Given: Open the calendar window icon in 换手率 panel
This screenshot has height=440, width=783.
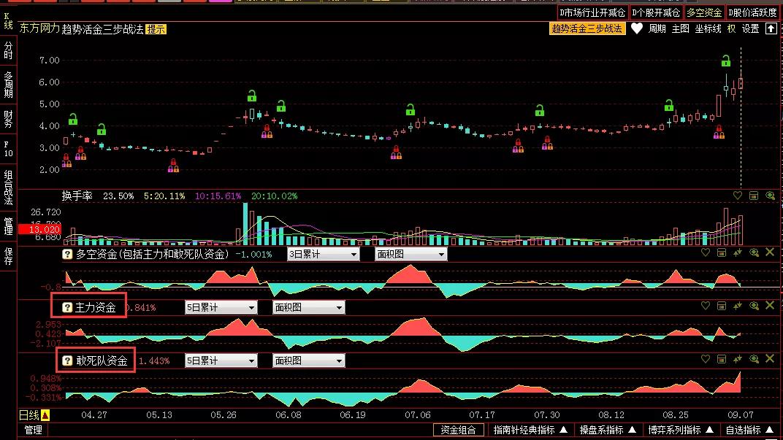Looking at the screenshot, I should coord(754,196).
